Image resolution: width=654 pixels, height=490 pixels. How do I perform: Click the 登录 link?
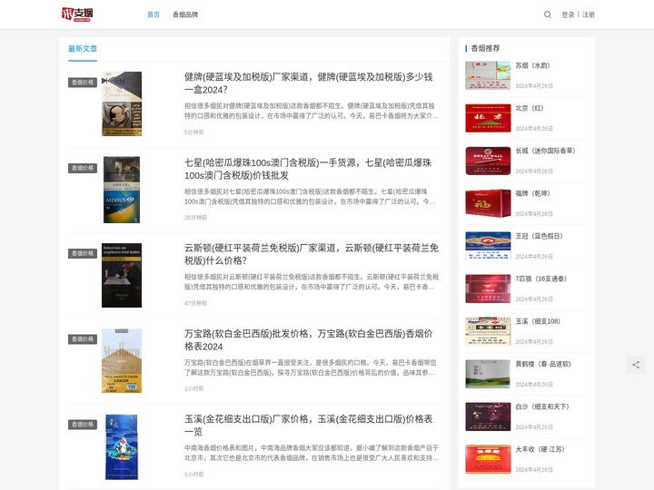(568, 15)
